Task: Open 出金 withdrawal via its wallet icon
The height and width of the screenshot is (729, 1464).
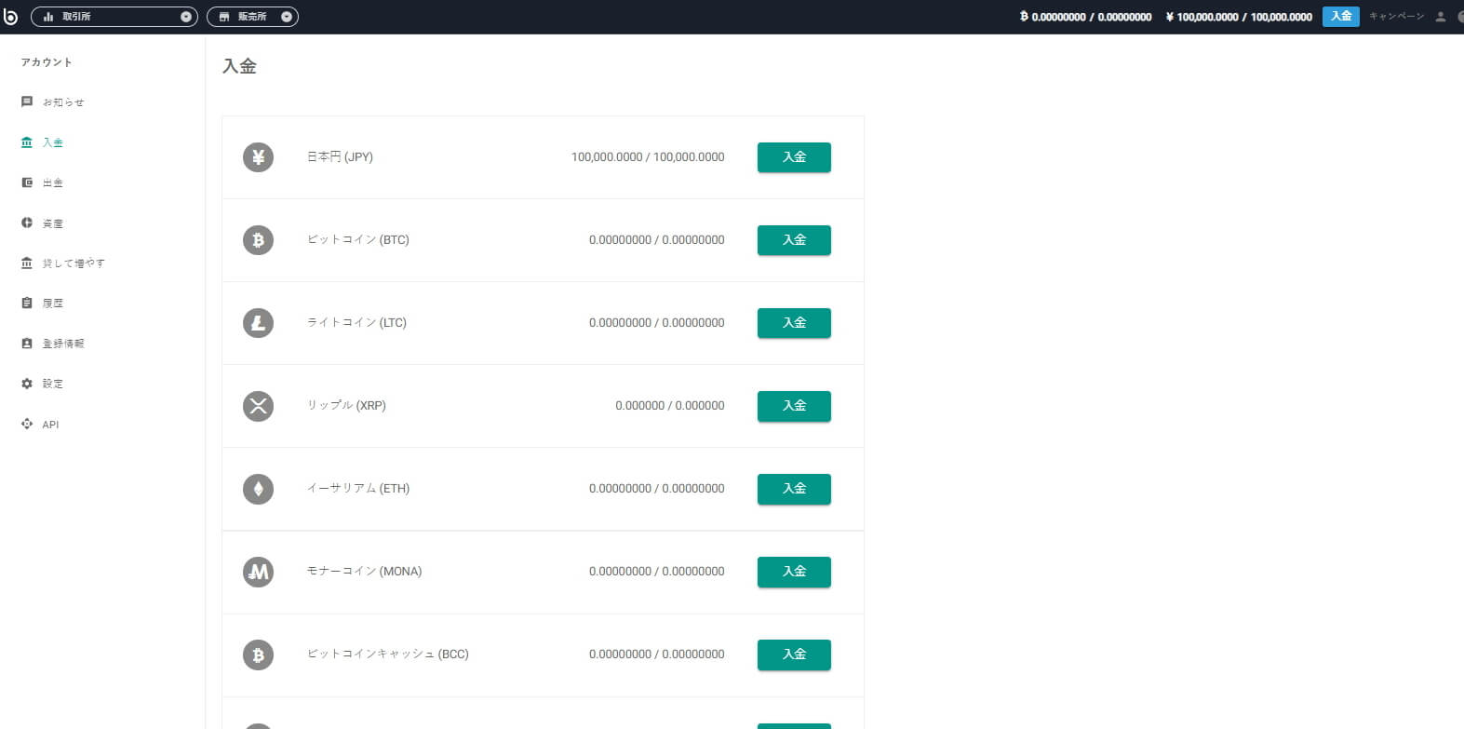Action: [x=27, y=182]
